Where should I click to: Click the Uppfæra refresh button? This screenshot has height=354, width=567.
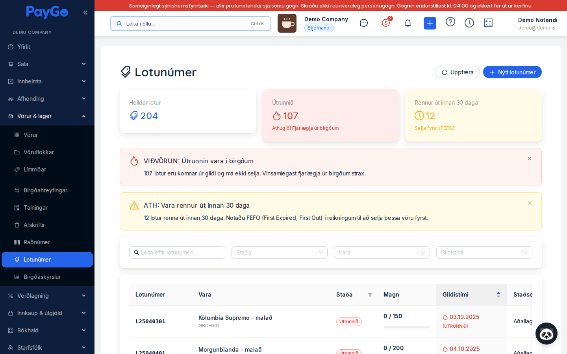pyautogui.click(x=458, y=72)
